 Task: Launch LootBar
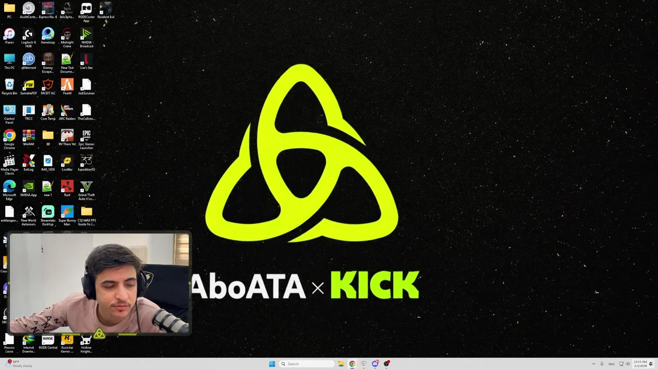(67, 163)
